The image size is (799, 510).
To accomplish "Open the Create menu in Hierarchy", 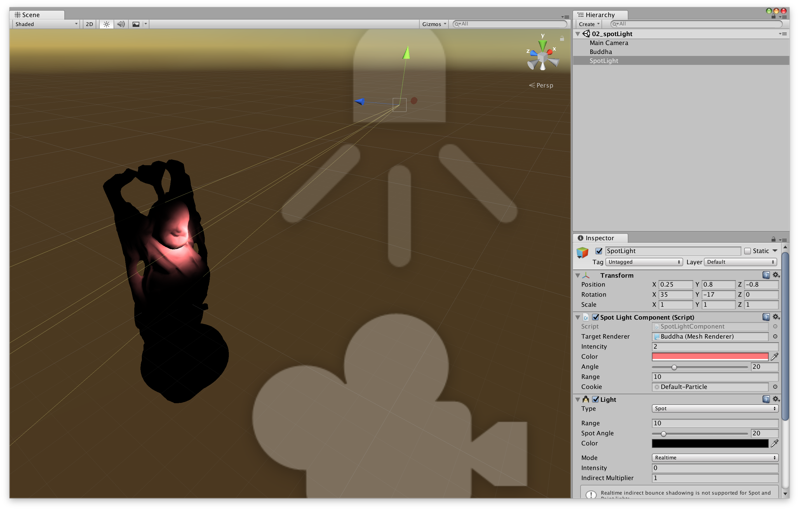I will pos(588,23).
